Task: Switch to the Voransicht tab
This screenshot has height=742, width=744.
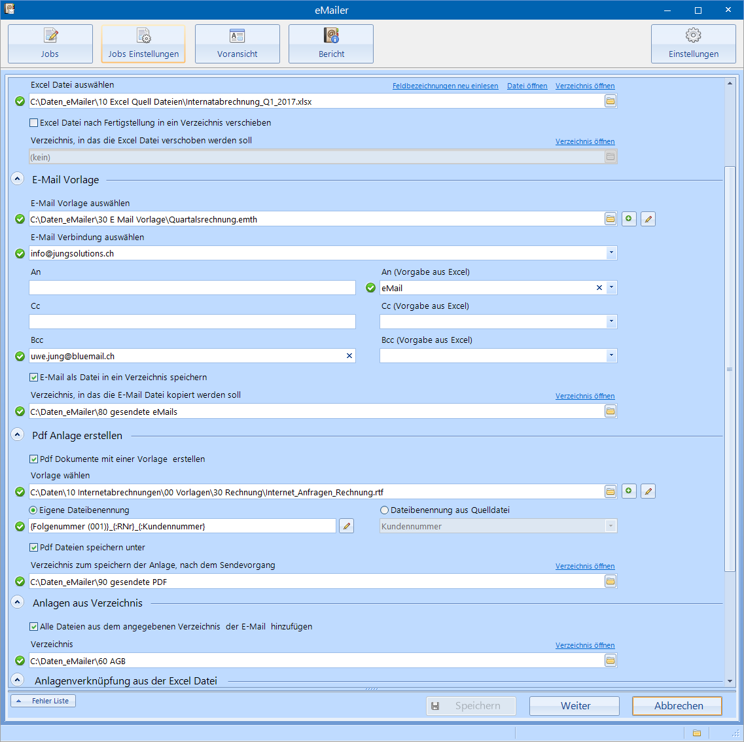Action: [x=237, y=44]
